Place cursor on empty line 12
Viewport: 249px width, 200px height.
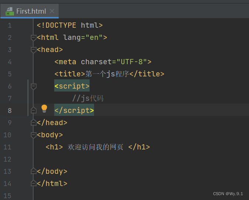141,159
